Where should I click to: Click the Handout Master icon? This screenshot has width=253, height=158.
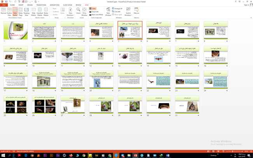(x=40, y=11)
